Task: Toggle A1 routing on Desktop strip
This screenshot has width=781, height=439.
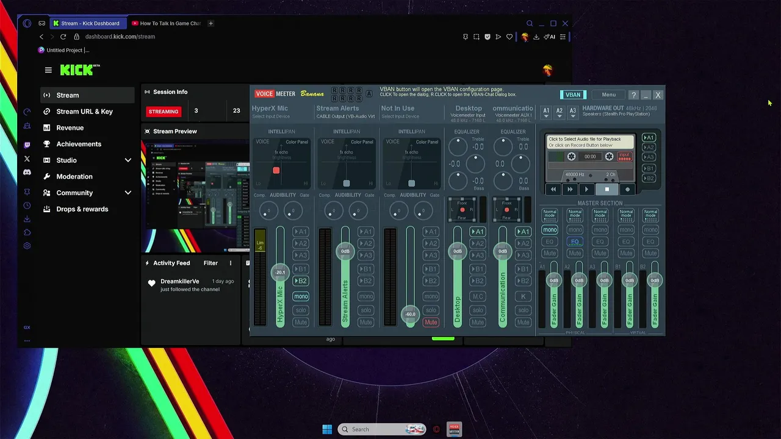Action: click(x=478, y=232)
